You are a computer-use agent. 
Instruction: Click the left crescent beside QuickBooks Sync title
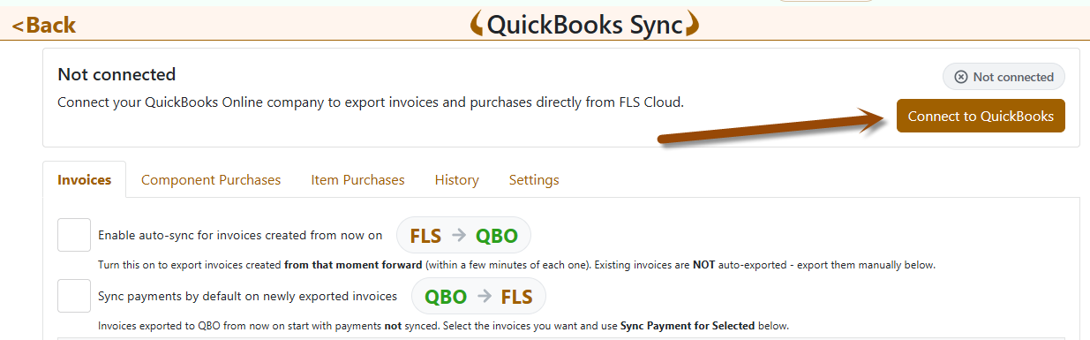tap(477, 25)
